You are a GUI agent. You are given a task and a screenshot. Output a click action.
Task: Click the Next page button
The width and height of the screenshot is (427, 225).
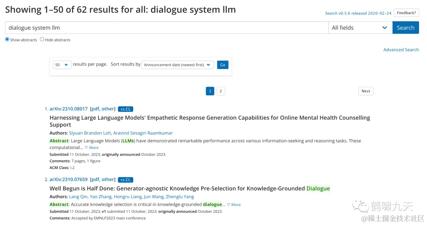(366, 91)
